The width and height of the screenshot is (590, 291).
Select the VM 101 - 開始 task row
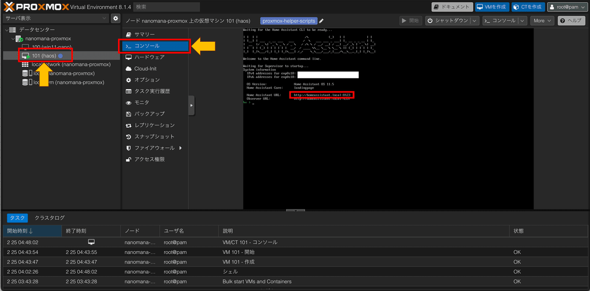295,252
